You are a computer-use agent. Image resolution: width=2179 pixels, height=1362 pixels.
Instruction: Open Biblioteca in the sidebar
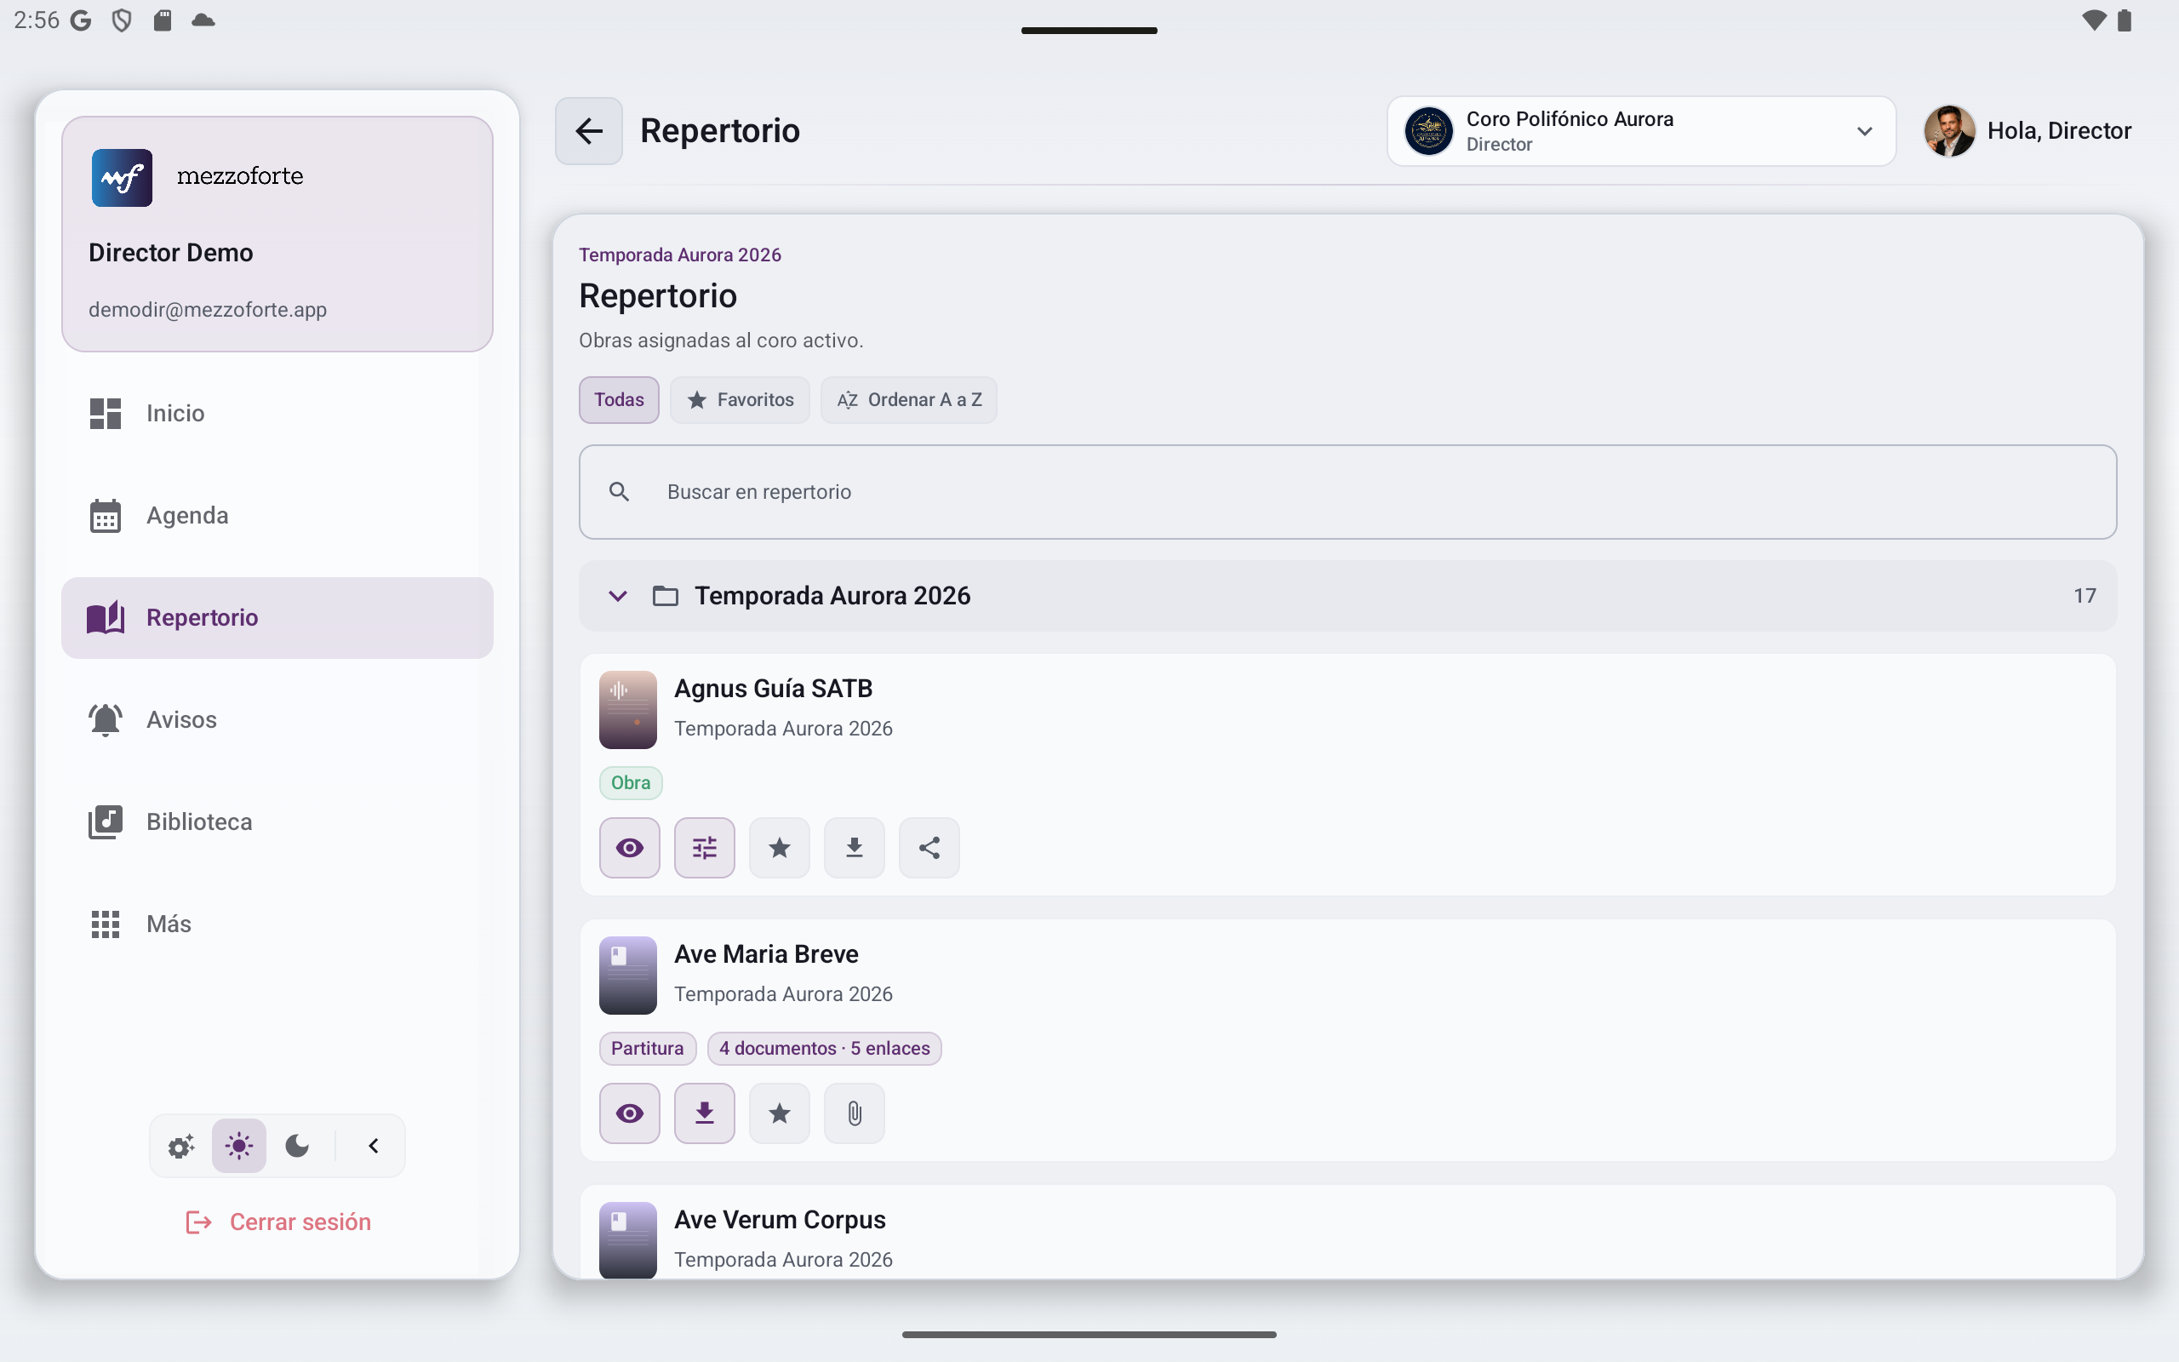(277, 821)
